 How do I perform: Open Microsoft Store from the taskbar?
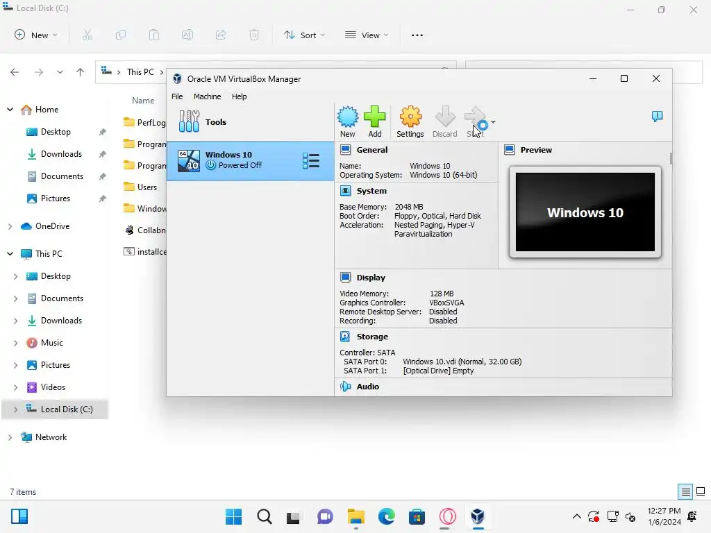(417, 516)
